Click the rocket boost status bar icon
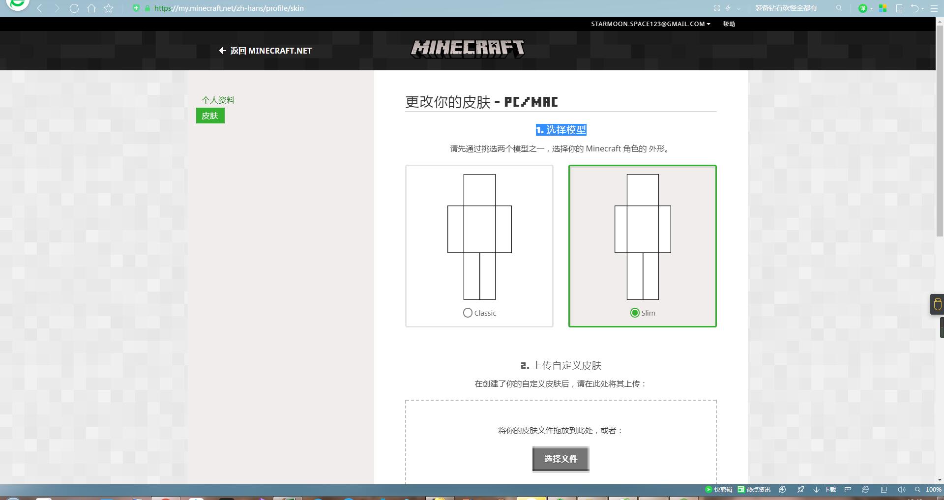The width and height of the screenshot is (944, 500). point(801,490)
